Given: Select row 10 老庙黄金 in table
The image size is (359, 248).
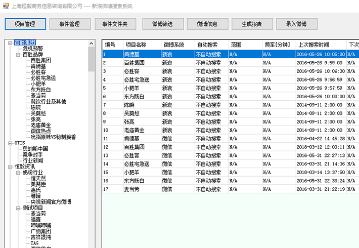Looking at the screenshot, I should point(231,130).
